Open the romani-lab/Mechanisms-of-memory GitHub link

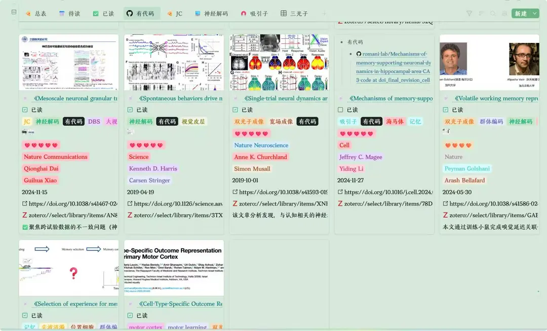(394, 67)
